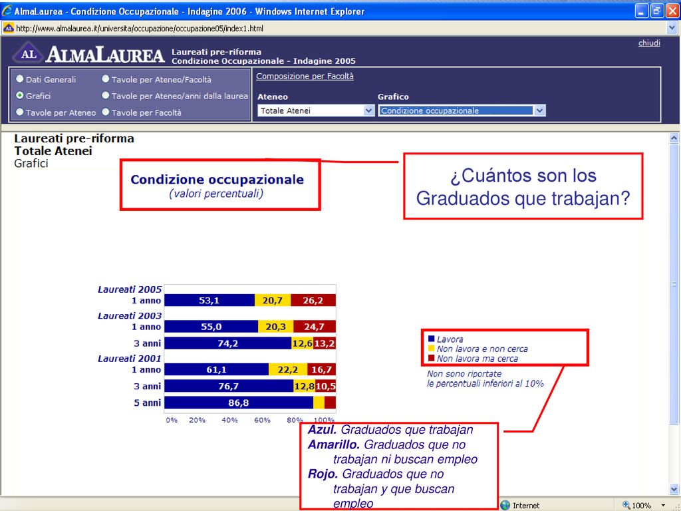Click the vertical scrollbar thumb
681x511 pixels.
(674, 284)
